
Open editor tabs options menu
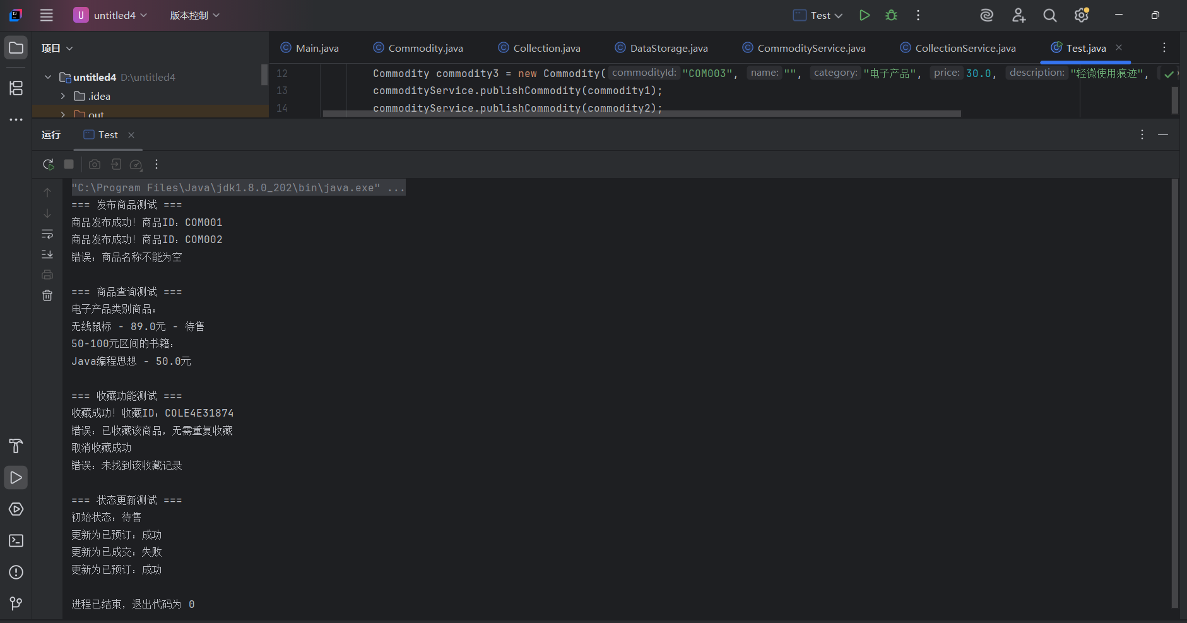(1164, 47)
